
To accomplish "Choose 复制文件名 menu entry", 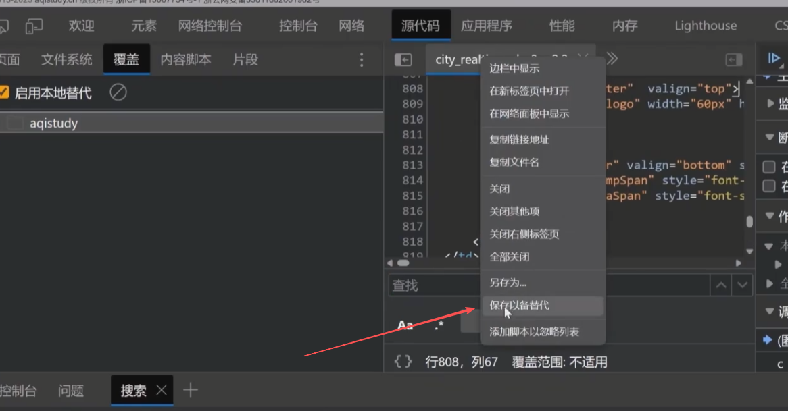I will 542,162.
